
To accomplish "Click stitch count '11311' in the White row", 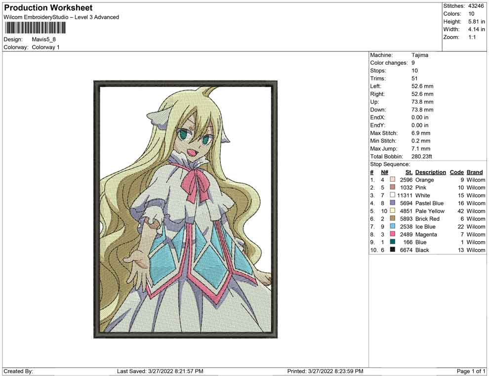I will pos(405,195).
